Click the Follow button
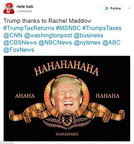Viewport: 134px width, 144px height. [113, 8]
